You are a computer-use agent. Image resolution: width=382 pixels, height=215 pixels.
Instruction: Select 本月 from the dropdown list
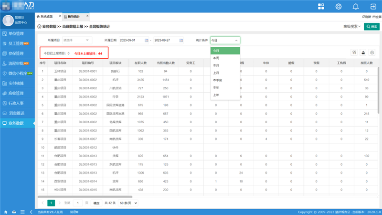(216, 65)
